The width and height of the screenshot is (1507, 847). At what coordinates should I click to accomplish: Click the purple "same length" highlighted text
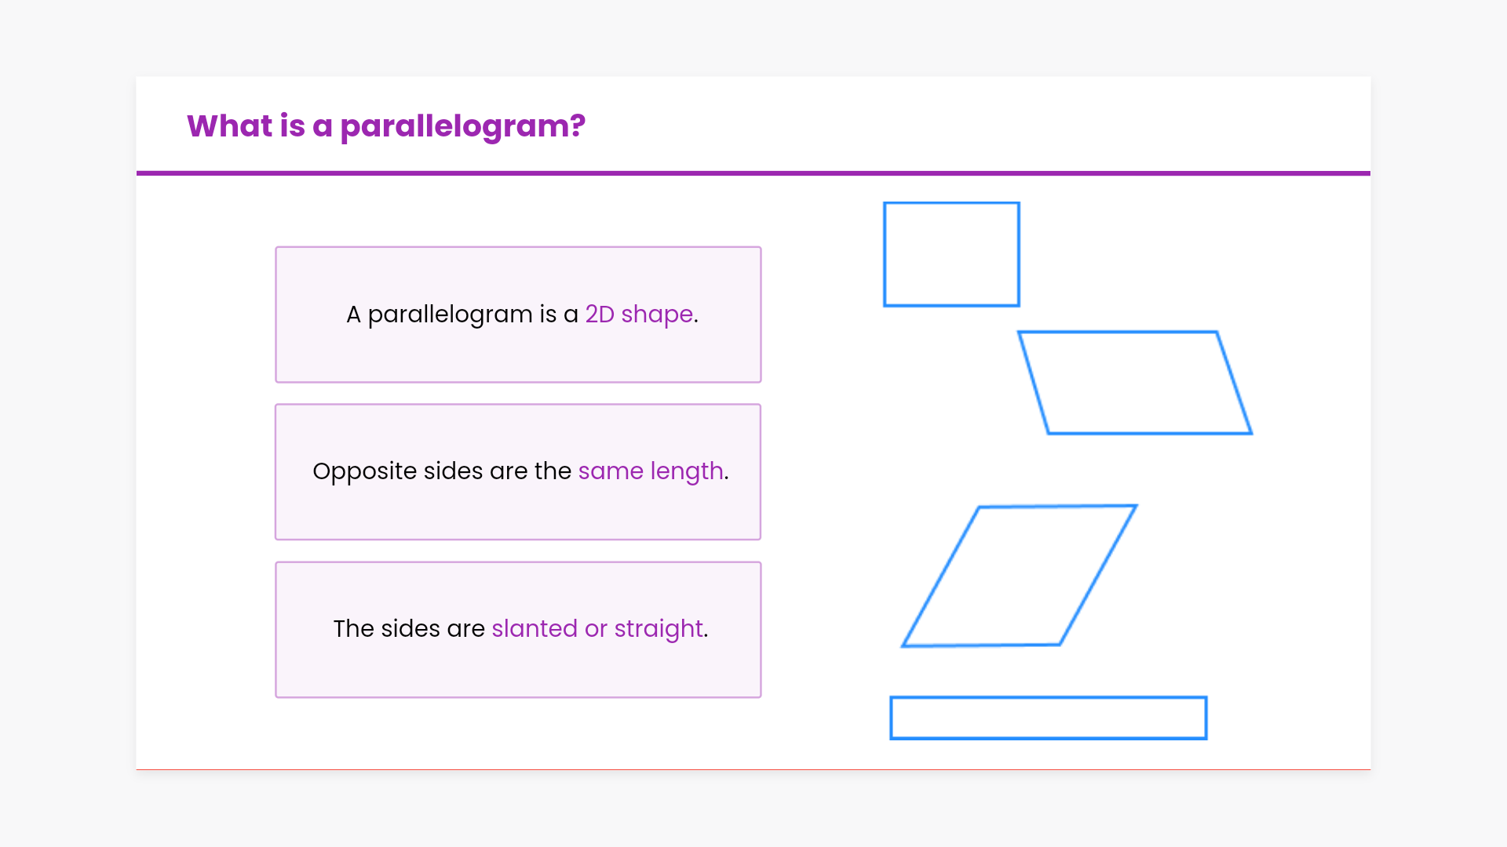(x=651, y=471)
